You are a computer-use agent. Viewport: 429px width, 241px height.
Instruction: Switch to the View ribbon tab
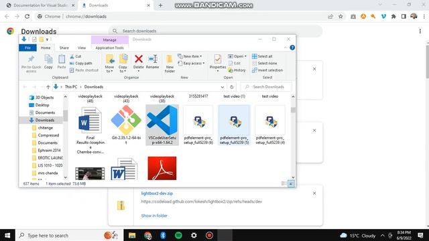click(82, 48)
